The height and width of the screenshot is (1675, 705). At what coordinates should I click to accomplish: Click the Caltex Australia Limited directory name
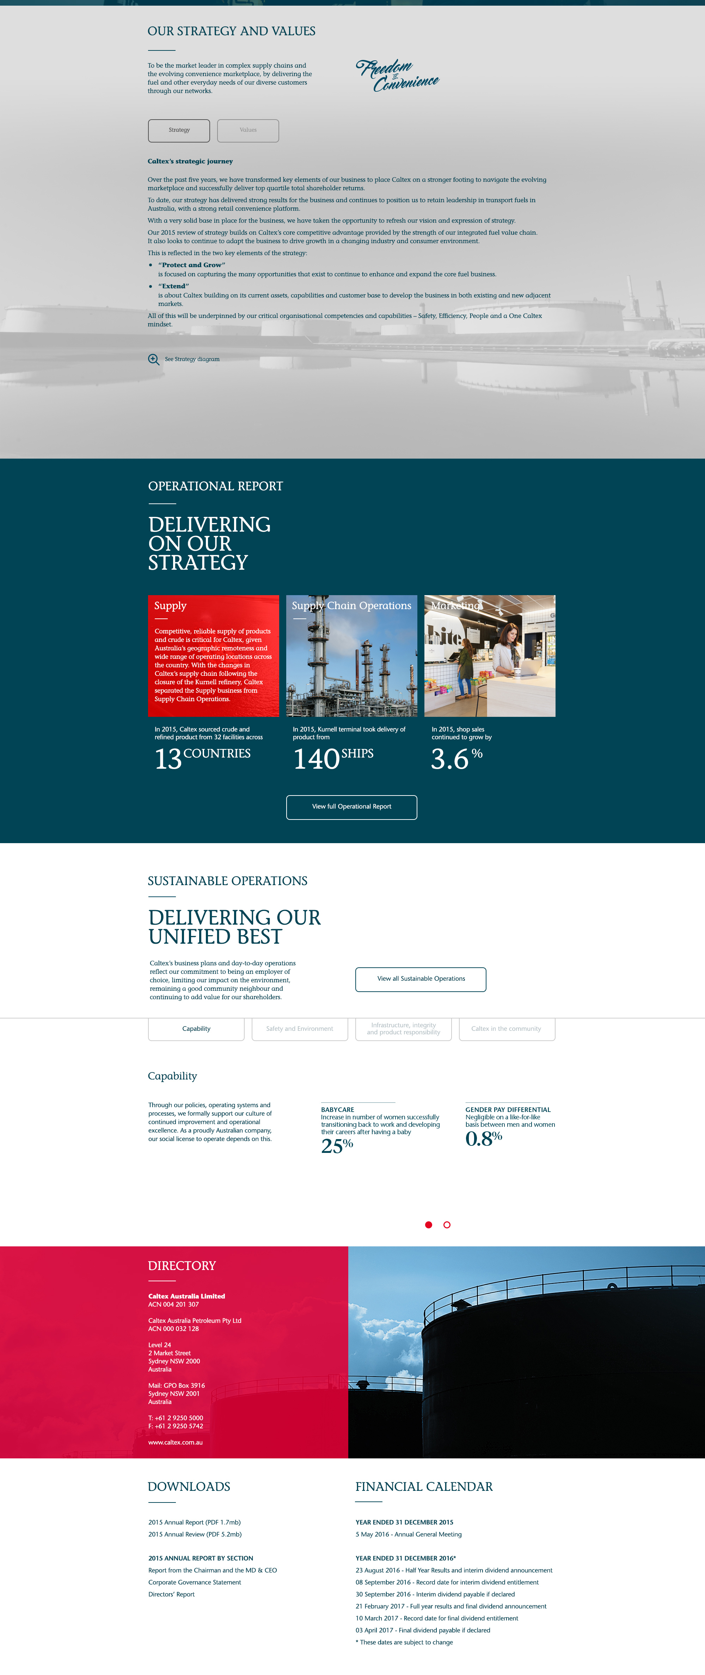click(x=186, y=1296)
